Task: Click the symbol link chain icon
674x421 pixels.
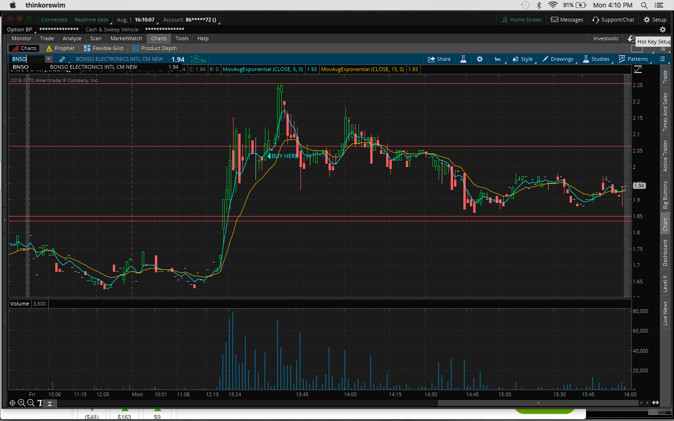Action: [x=62, y=59]
